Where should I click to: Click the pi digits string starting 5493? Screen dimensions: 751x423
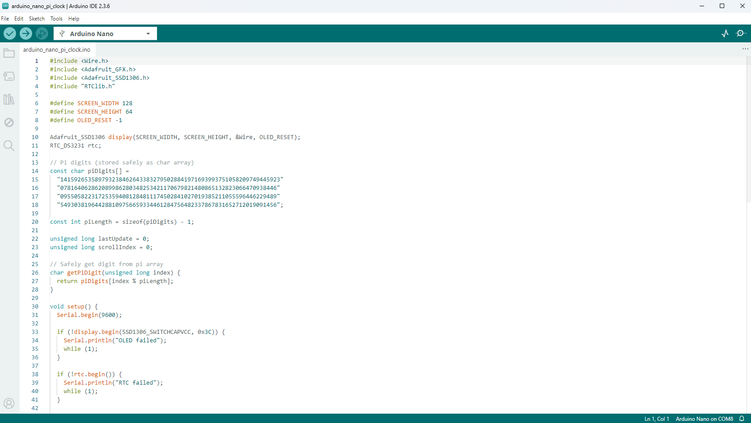pos(170,205)
